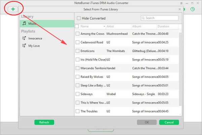The image size is (202, 135).
Task: Tick the select-all checkbox in header
Action: (x=77, y=26)
